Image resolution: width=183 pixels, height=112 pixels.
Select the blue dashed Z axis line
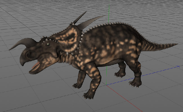(x=143, y=75)
